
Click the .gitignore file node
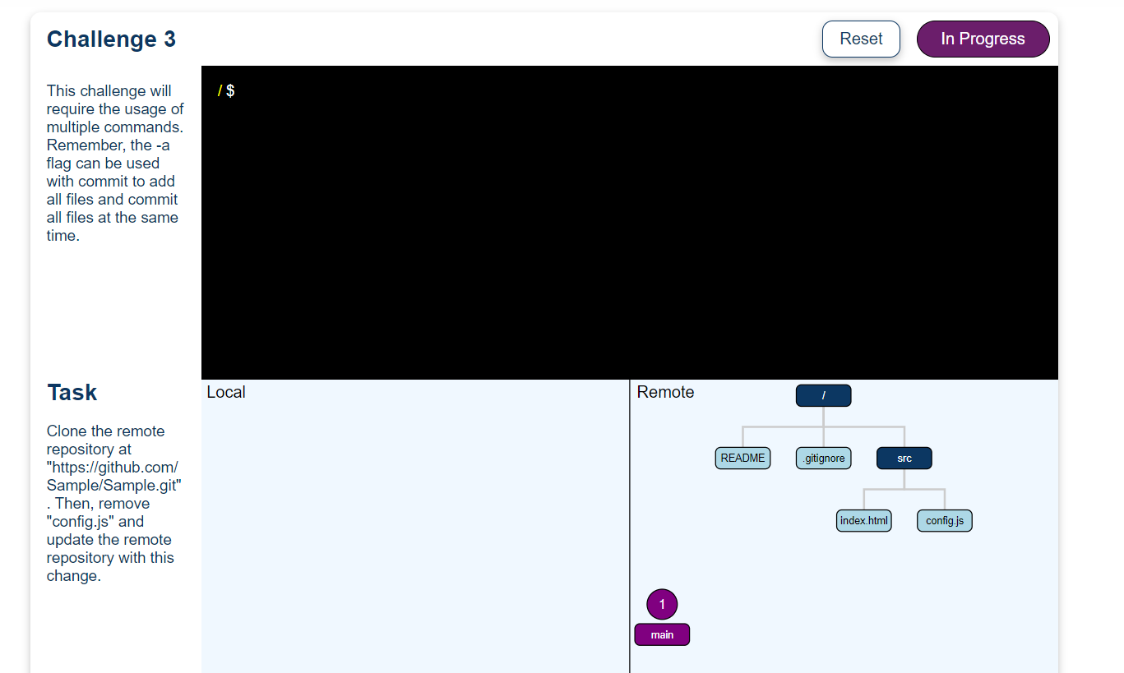(x=823, y=458)
